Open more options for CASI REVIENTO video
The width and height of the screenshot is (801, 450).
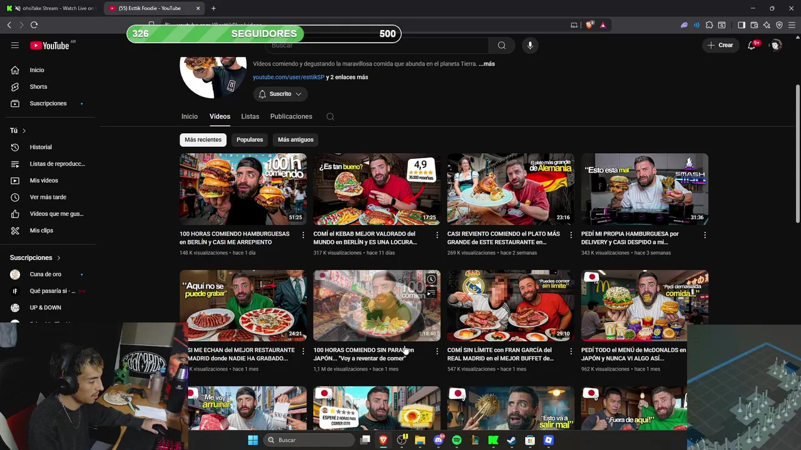[x=571, y=235]
